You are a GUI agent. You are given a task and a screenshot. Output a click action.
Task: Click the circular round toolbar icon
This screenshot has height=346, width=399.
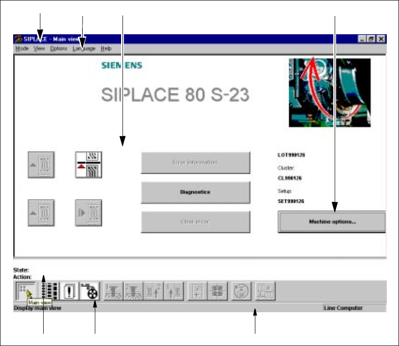pos(241,291)
